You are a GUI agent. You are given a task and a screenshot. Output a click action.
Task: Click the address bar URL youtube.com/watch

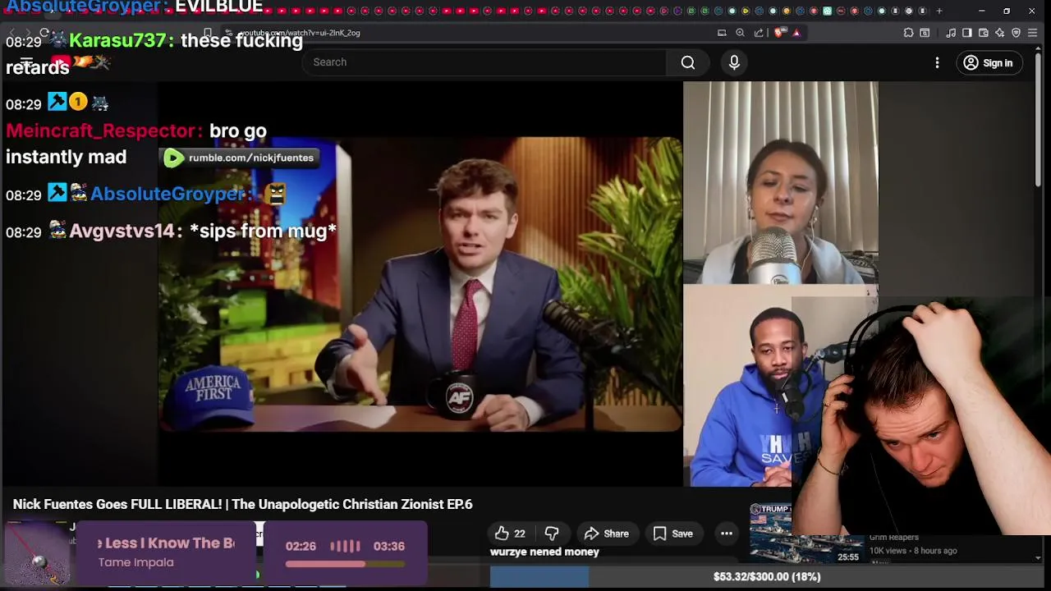[x=300, y=33]
